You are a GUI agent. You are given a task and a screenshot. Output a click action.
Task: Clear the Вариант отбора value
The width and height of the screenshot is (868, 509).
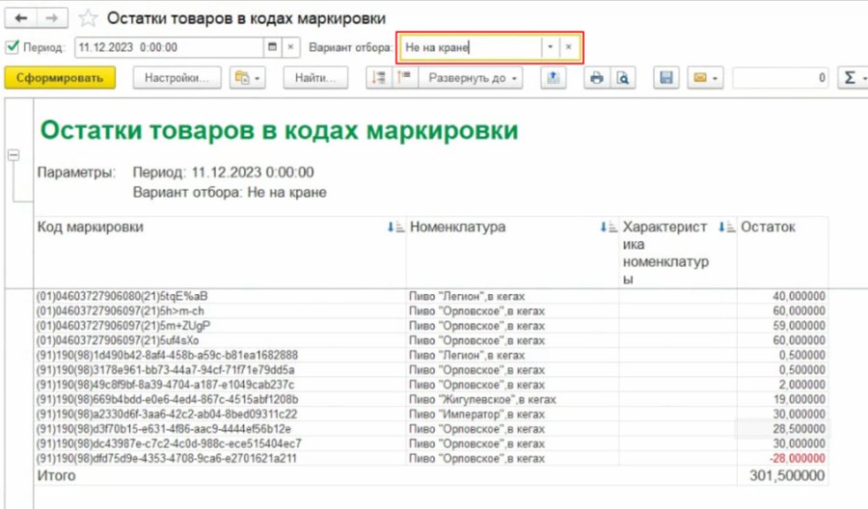(568, 47)
